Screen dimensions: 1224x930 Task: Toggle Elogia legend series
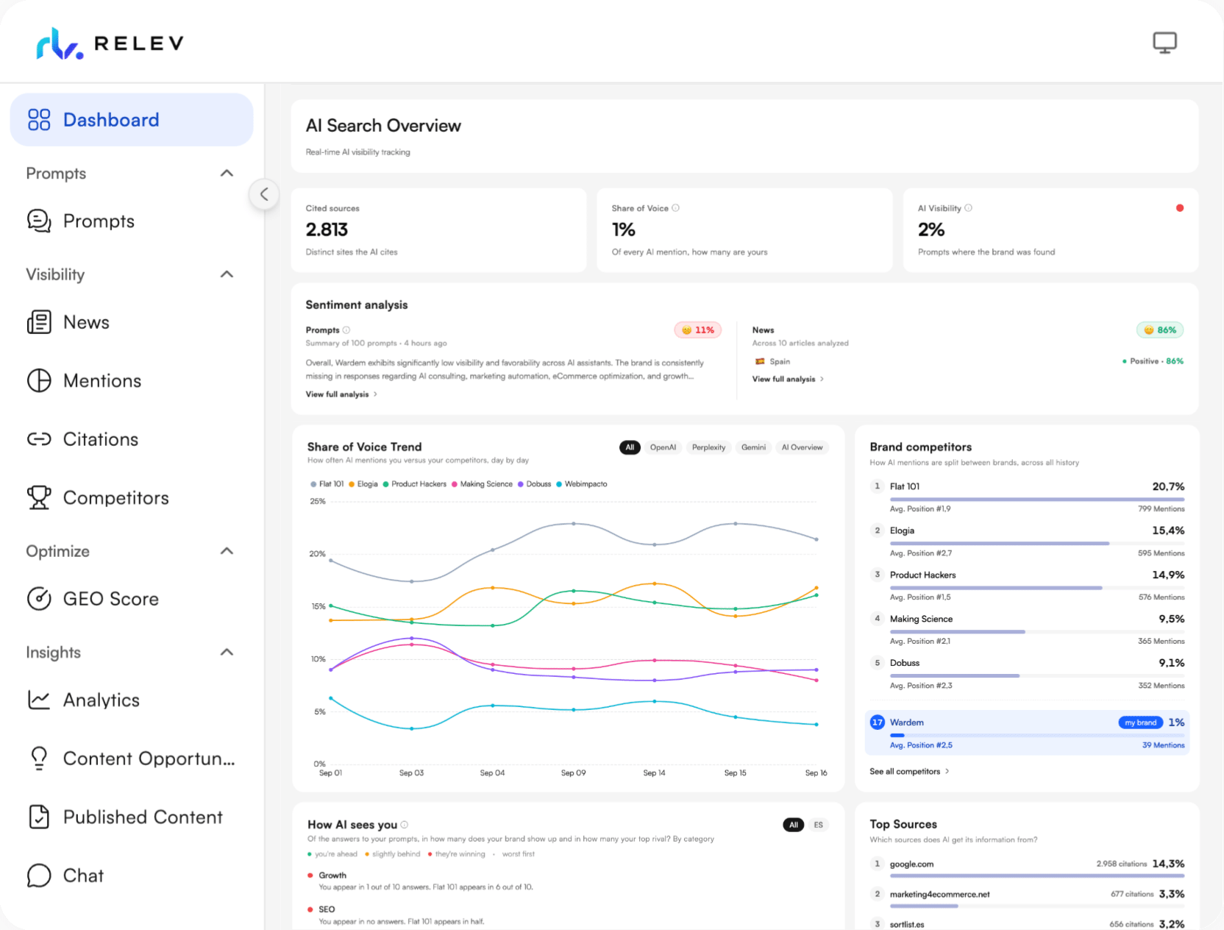tap(363, 484)
